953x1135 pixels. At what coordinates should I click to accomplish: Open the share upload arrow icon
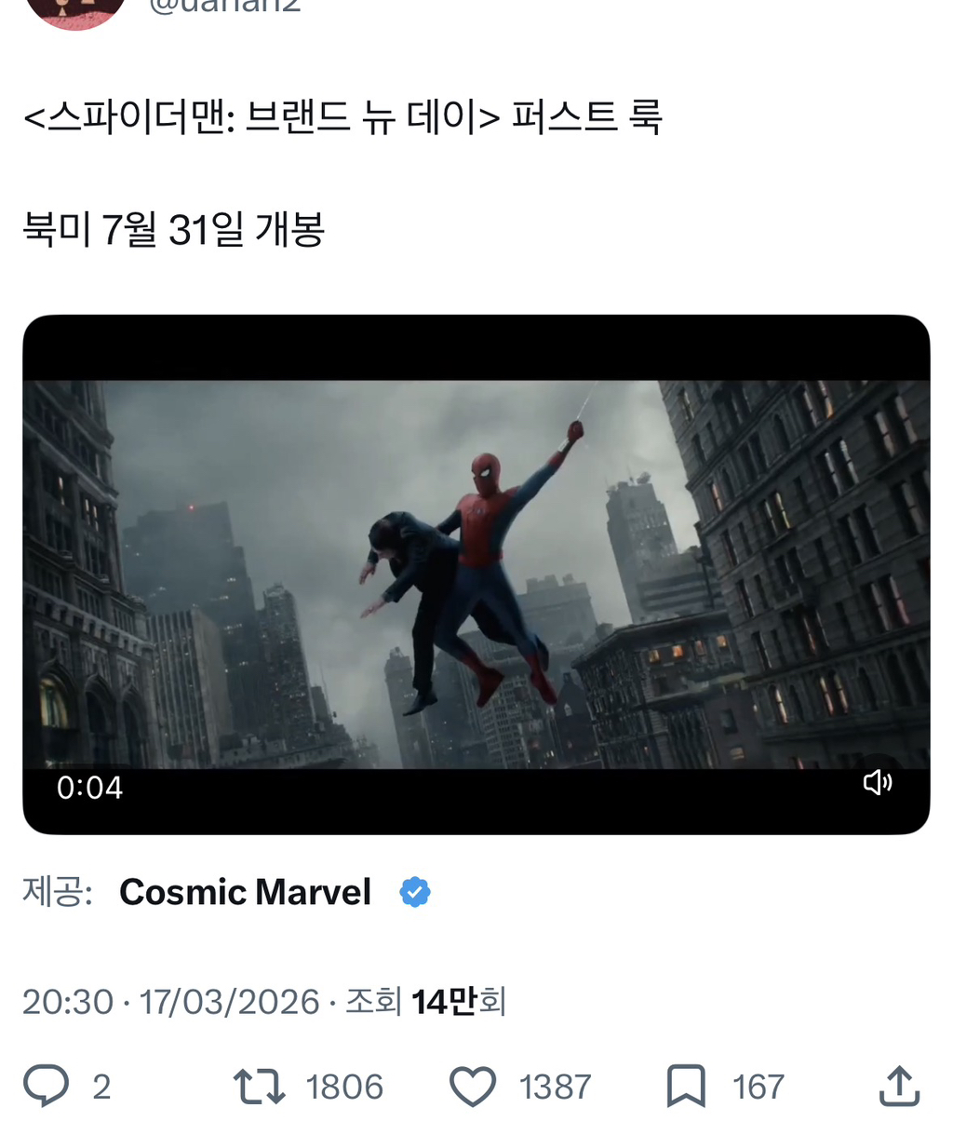point(899,1086)
